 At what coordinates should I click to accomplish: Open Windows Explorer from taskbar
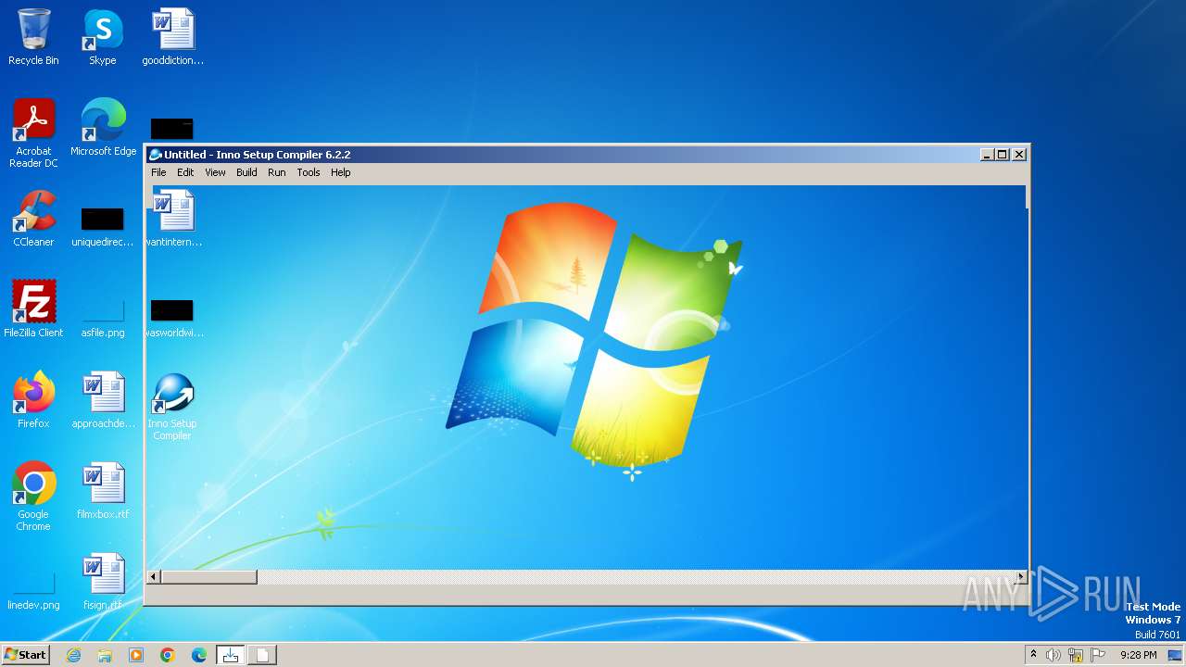(x=105, y=655)
